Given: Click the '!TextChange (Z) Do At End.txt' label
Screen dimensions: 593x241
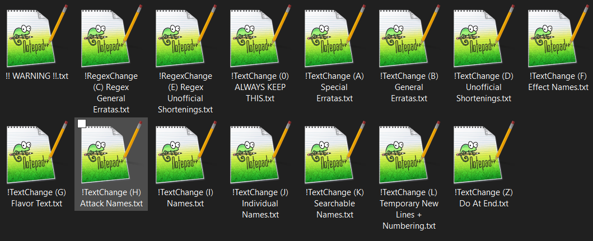Looking at the screenshot, I should [x=484, y=198].
